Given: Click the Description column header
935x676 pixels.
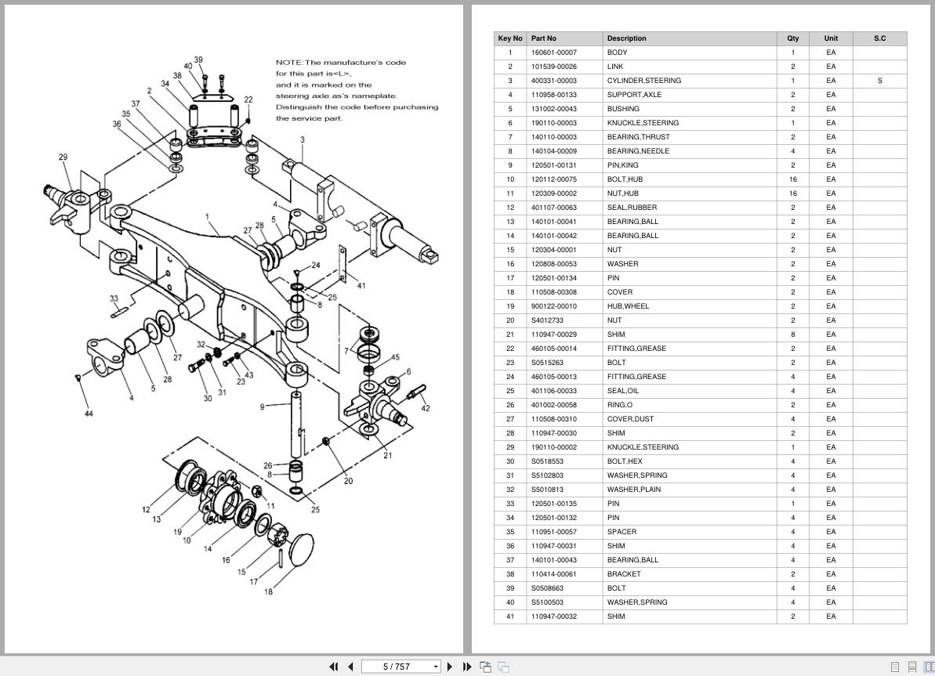Looking at the screenshot, I should (x=690, y=38).
